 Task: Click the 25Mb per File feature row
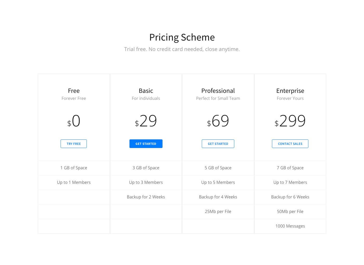coord(218,211)
